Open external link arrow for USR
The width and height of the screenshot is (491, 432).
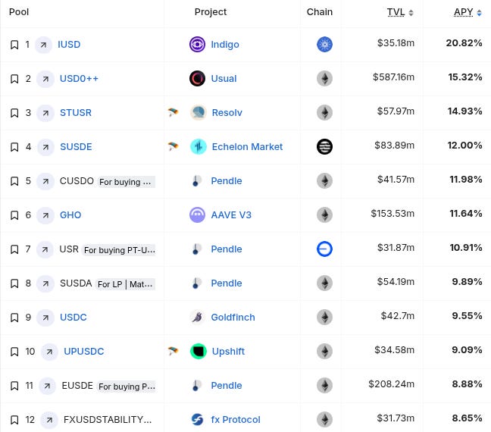pyautogui.click(x=45, y=249)
